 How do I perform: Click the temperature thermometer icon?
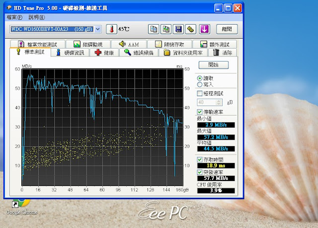[111, 29]
